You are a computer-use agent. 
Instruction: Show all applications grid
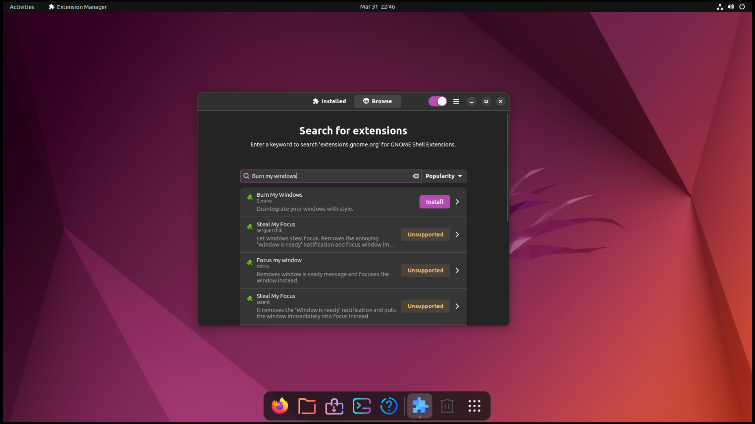point(474,406)
